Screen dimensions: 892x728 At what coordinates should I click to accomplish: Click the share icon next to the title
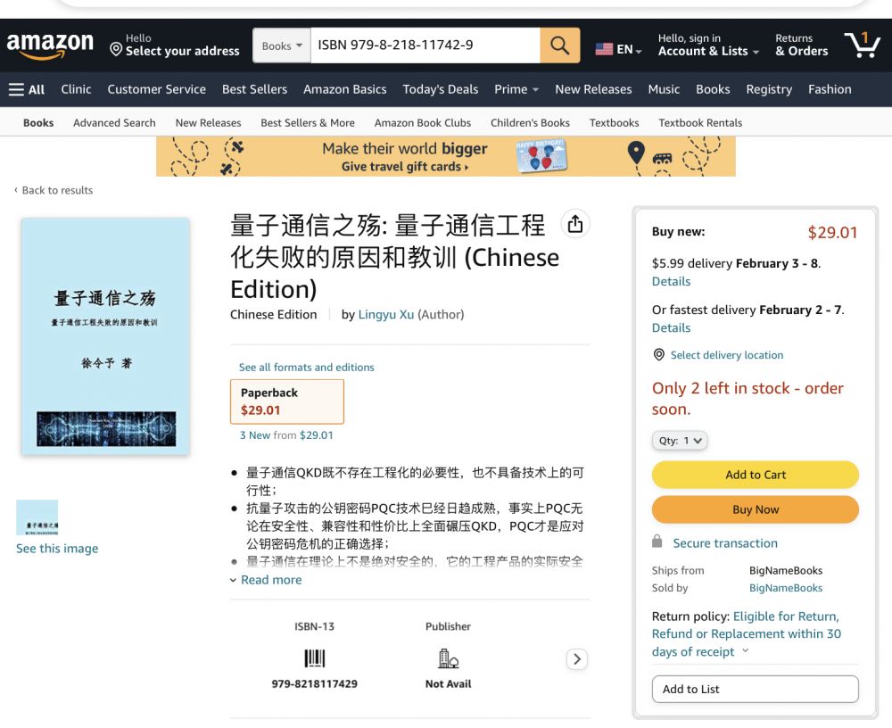(x=575, y=224)
